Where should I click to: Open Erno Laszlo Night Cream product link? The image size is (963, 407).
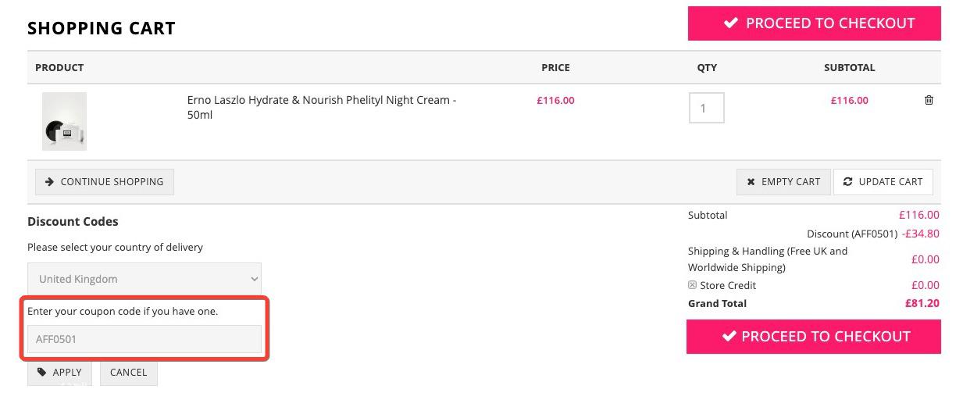322,108
